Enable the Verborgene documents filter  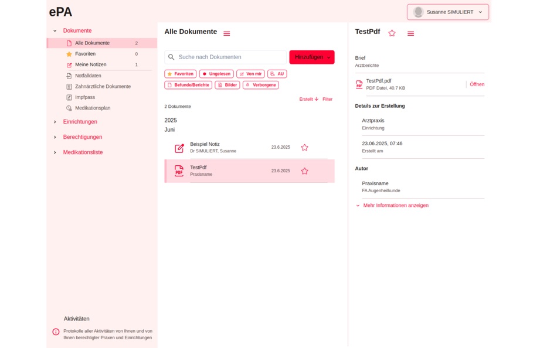(x=260, y=84)
